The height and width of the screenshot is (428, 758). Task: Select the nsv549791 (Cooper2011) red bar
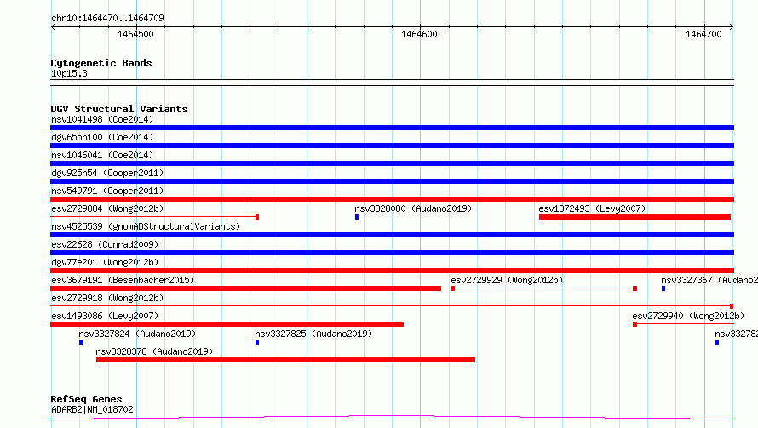392,199
